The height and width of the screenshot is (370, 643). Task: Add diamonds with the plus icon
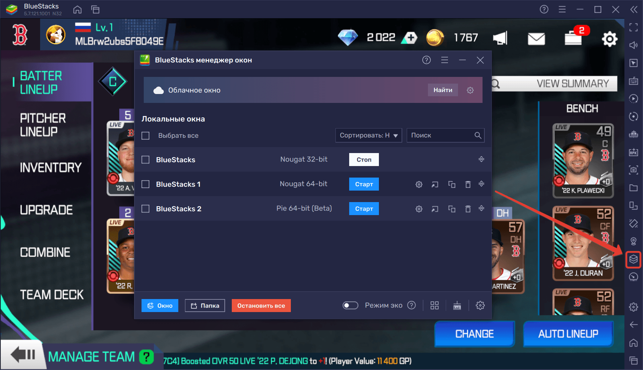[x=410, y=38]
